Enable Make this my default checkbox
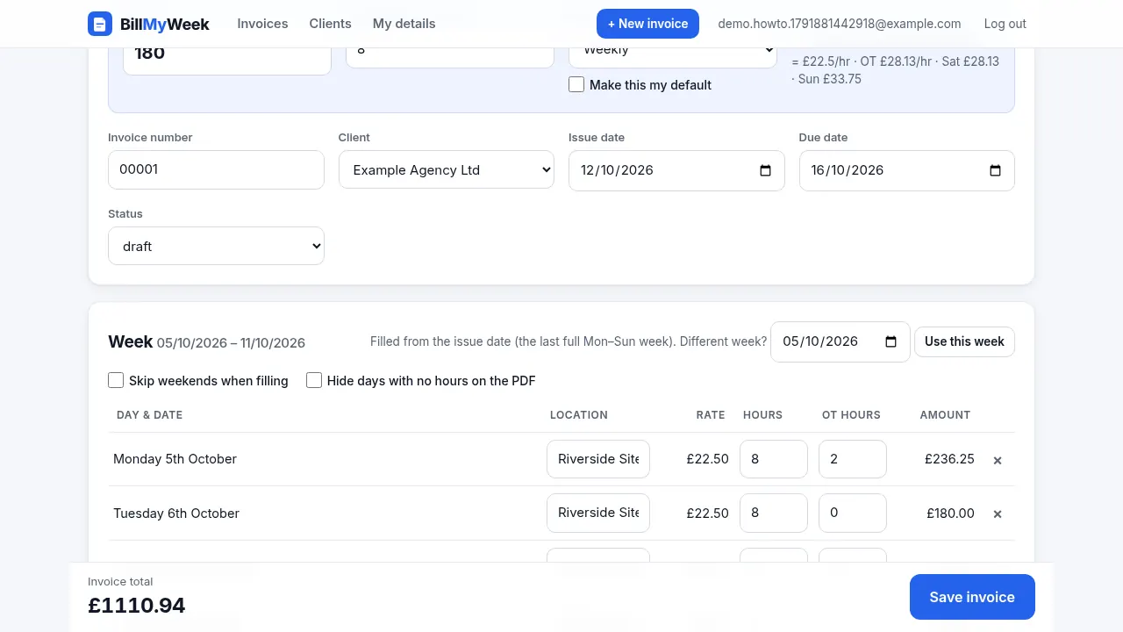Screen dimensions: 1123x632 point(576,84)
